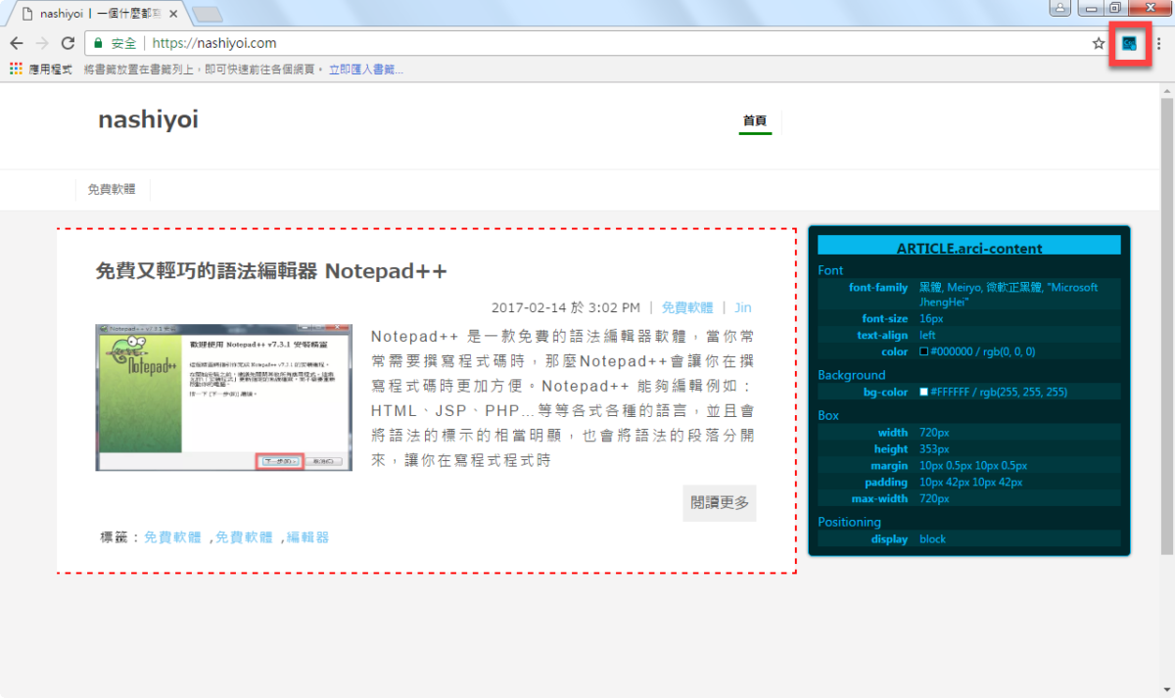This screenshot has width=1175, height=698.
Task: Click the 閱讀更多 read more button
Action: (720, 502)
